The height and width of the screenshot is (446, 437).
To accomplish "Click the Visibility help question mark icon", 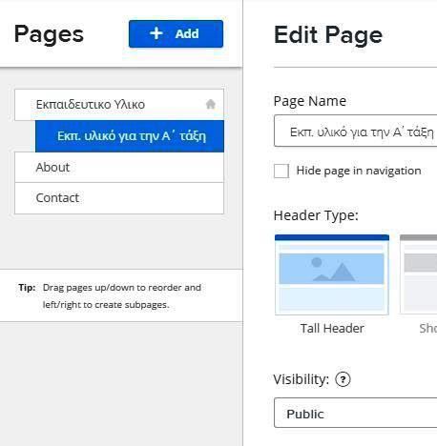I will point(343,379).
